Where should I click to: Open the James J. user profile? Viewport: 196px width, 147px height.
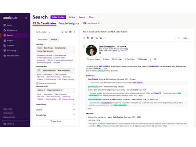pos(9,124)
